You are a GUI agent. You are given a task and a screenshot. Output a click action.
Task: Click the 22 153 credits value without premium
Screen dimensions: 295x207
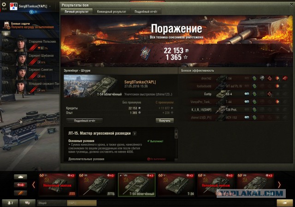coord(133,108)
